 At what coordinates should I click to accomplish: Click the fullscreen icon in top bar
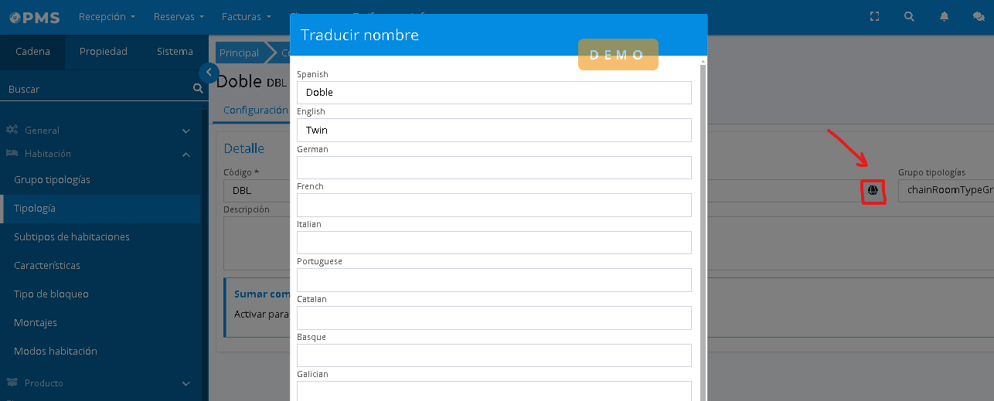875,16
